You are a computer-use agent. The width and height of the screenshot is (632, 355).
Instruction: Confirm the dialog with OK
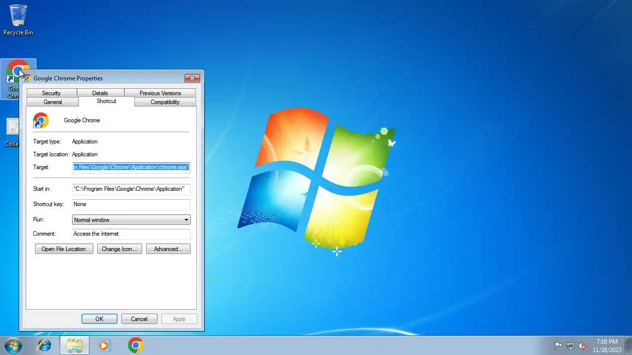click(99, 319)
